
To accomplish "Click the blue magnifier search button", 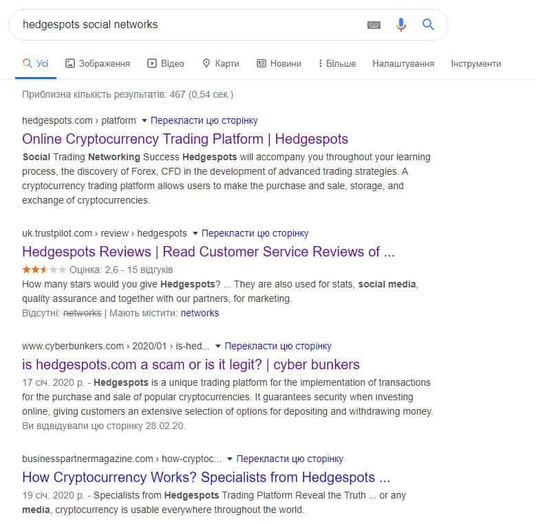I will [x=428, y=25].
